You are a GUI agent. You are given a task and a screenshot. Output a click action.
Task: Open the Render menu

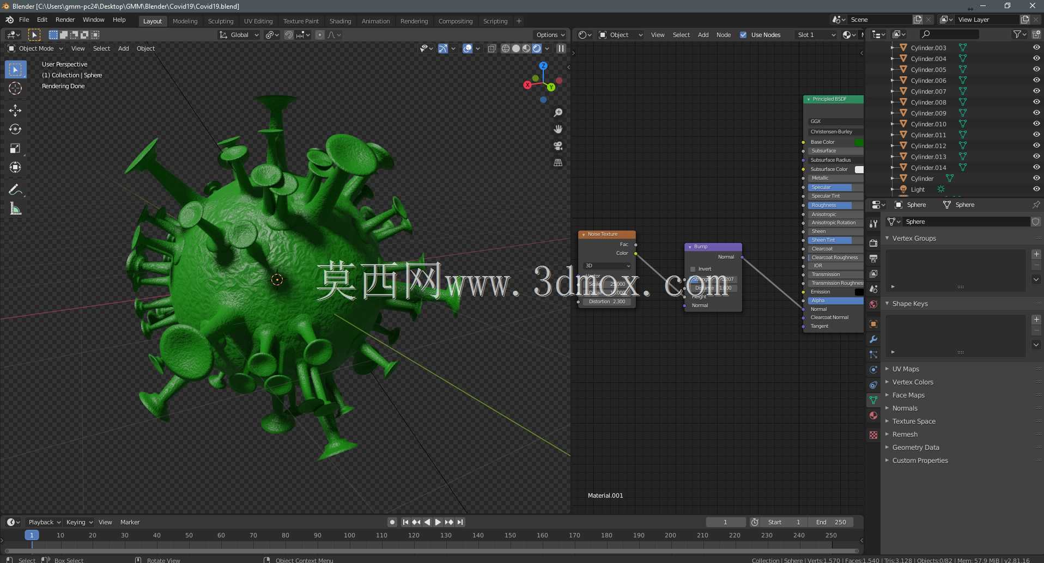pyautogui.click(x=65, y=20)
